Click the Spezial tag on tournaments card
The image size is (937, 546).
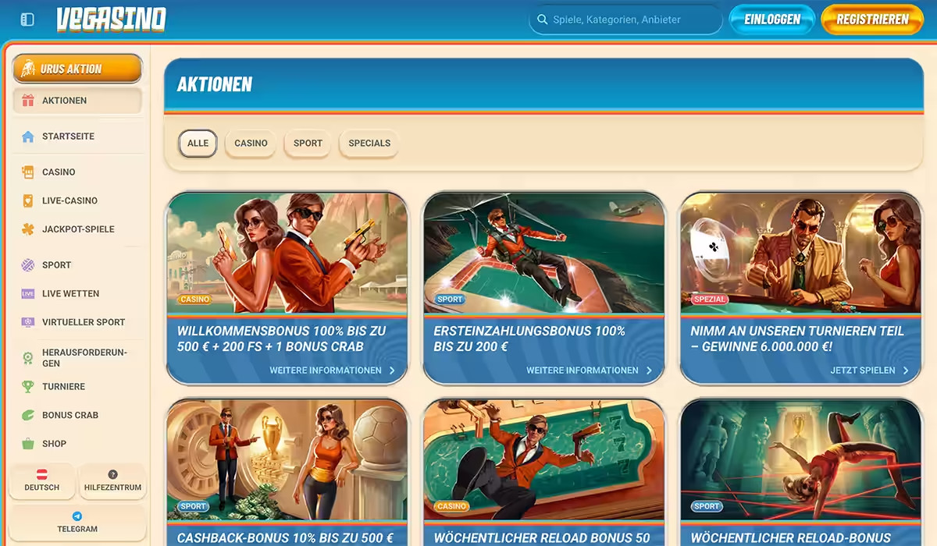710,300
